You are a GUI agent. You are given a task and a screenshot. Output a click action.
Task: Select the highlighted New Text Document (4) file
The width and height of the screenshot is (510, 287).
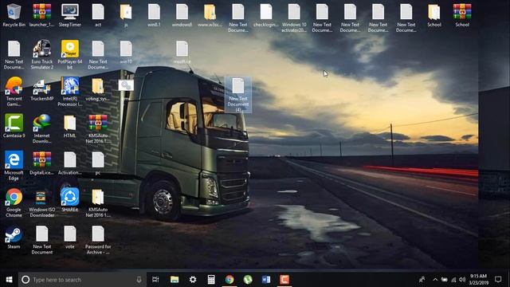(238, 95)
